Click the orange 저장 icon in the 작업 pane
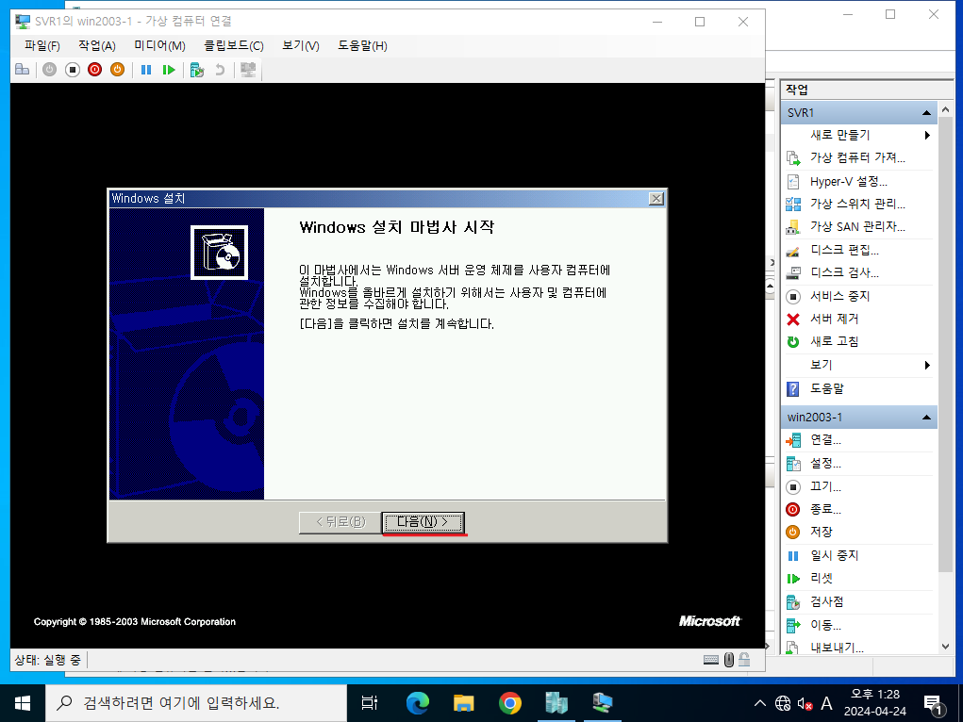The width and height of the screenshot is (963, 722). (x=793, y=533)
